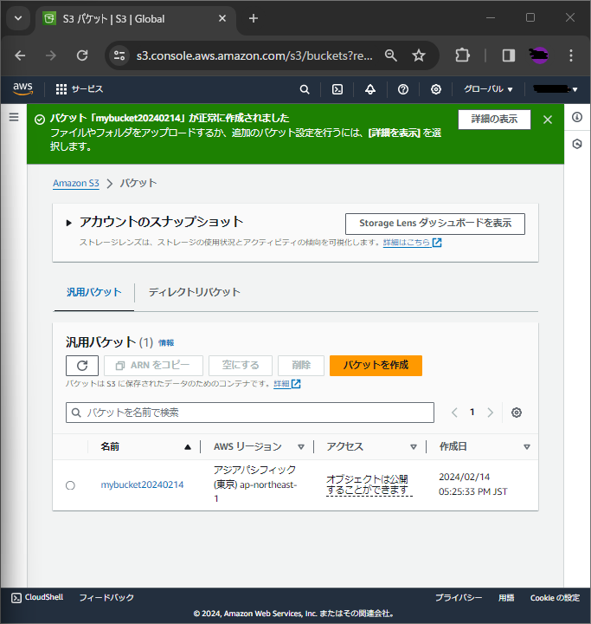This screenshot has height=624, width=591.
Task: Click the 空にする button
Action: [241, 366]
